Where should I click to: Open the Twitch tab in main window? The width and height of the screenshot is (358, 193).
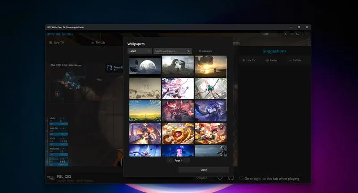coord(98,43)
